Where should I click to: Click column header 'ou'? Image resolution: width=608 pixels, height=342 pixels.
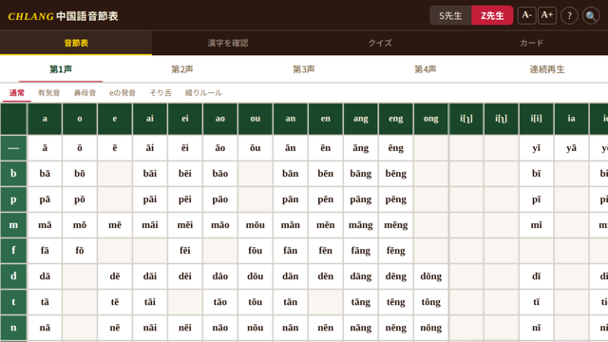256,119
